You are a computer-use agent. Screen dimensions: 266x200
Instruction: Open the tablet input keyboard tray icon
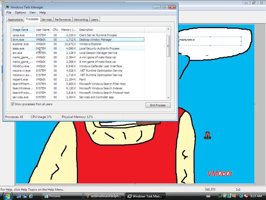coord(208,196)
